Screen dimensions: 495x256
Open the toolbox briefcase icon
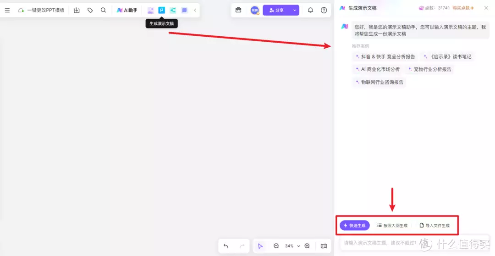[238, 10]
